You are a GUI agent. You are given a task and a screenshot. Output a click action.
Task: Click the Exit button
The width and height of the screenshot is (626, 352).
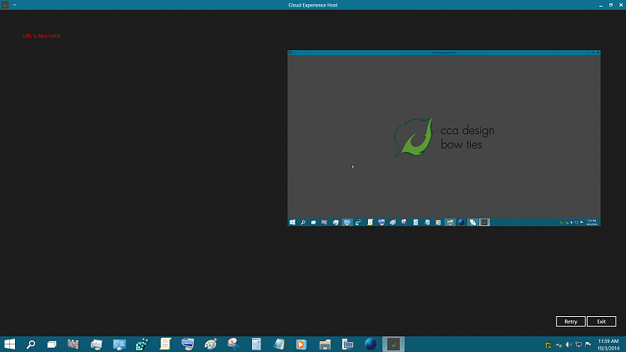(601, 321)
